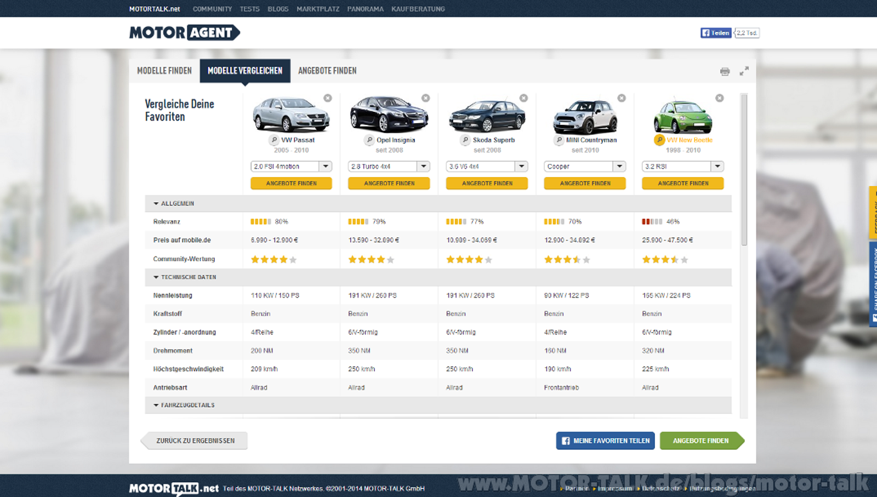877x497 pixels.
Task: Switch to ANGEBOTE FINDEN tab
Action: tap(327, 71)
